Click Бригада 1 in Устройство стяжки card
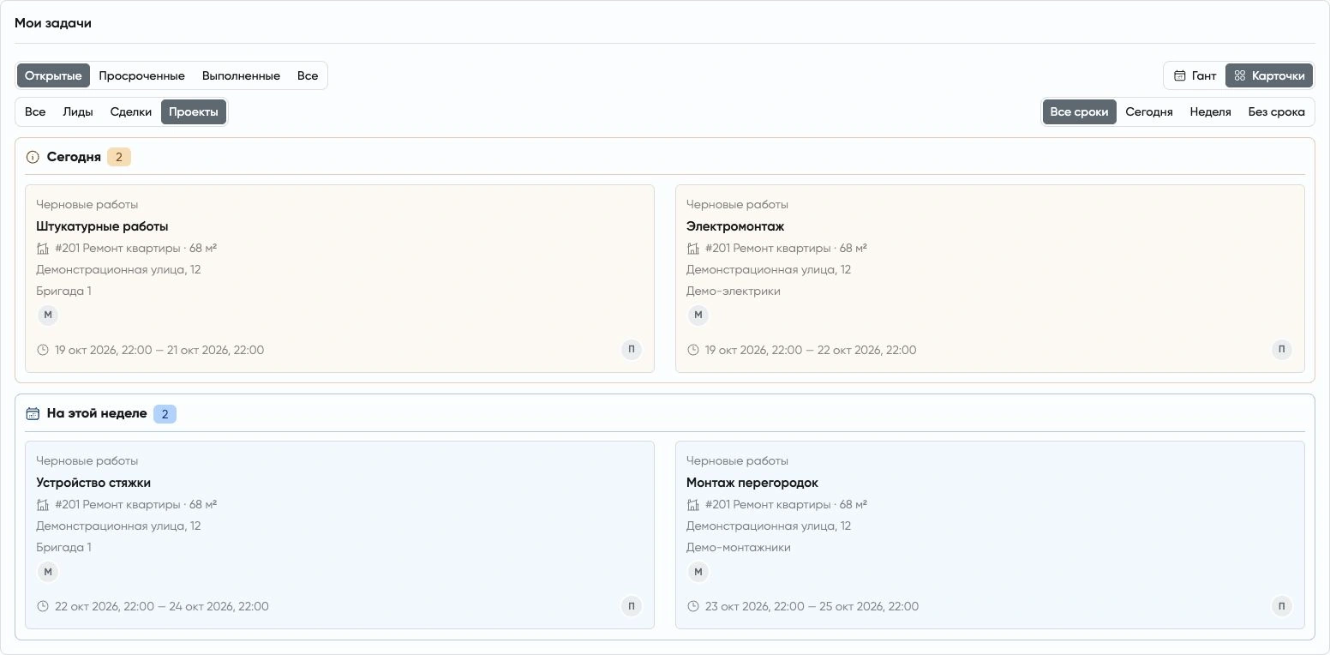The height and width of the screenshot is (655, 1330). (63, 547)
